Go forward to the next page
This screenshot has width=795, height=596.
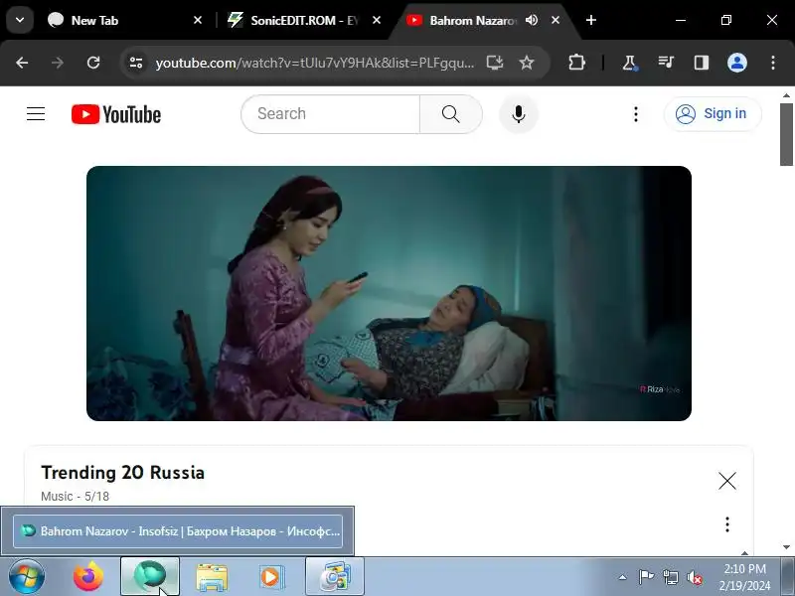58,63
